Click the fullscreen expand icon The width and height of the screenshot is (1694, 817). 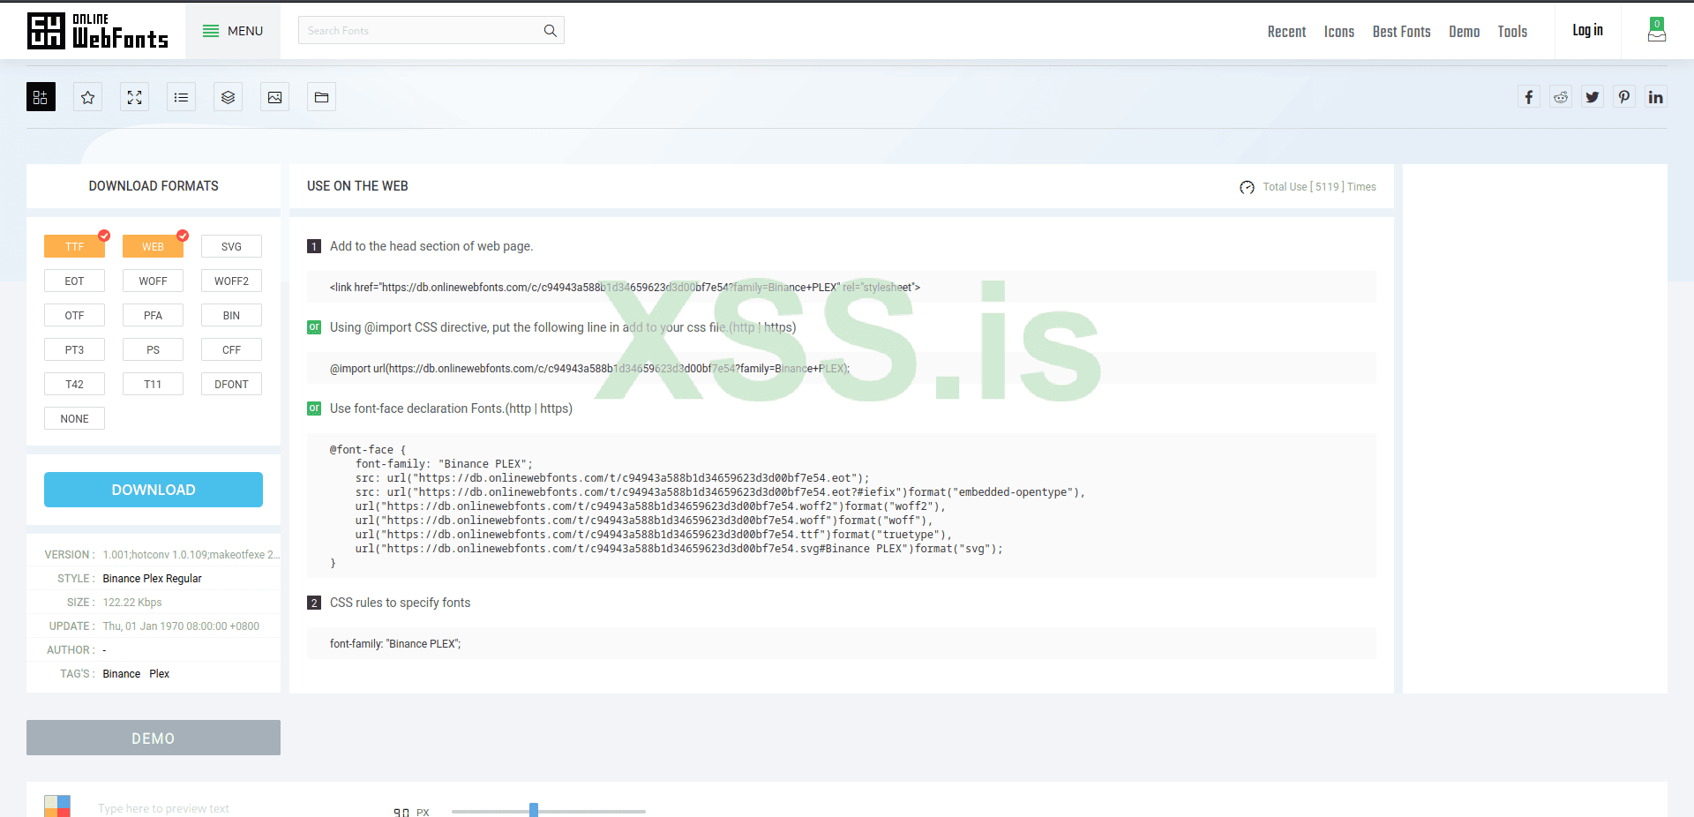pos(134,97)
